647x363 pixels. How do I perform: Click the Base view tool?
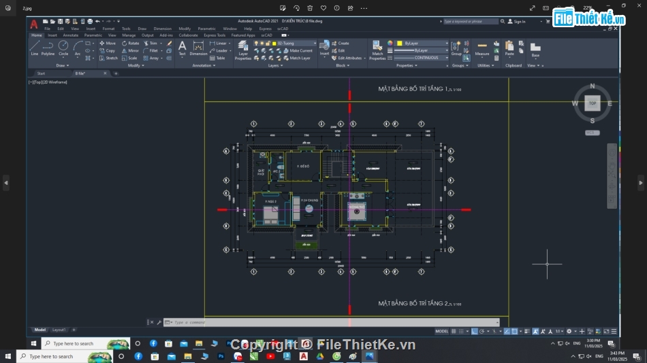pyautogui.click(x=535, y=50)
